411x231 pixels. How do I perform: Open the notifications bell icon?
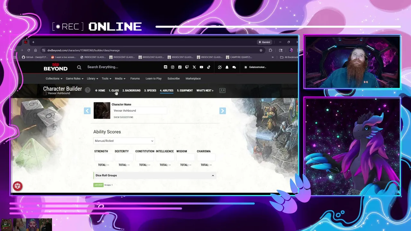(227, 67)
